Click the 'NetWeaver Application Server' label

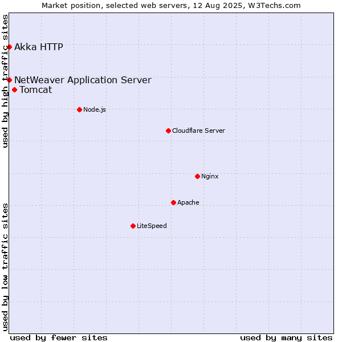coord(83,80)
